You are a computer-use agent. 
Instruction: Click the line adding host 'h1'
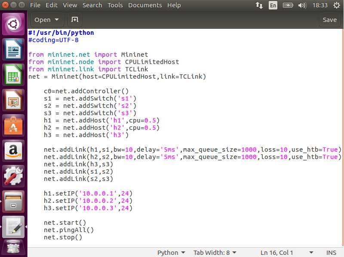(101, 120)
